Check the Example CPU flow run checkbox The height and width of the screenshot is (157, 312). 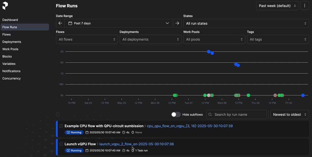tap(61, 126)
